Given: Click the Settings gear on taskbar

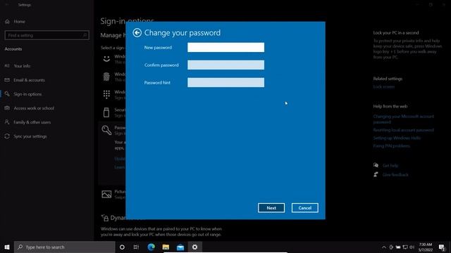Looking at the screenshot, I should click(x=194, y=247).
